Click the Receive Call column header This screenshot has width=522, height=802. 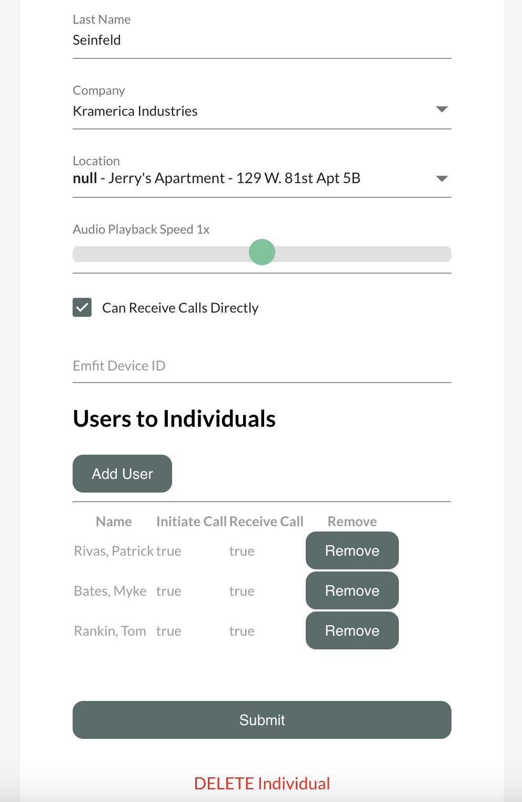[267, 522]
